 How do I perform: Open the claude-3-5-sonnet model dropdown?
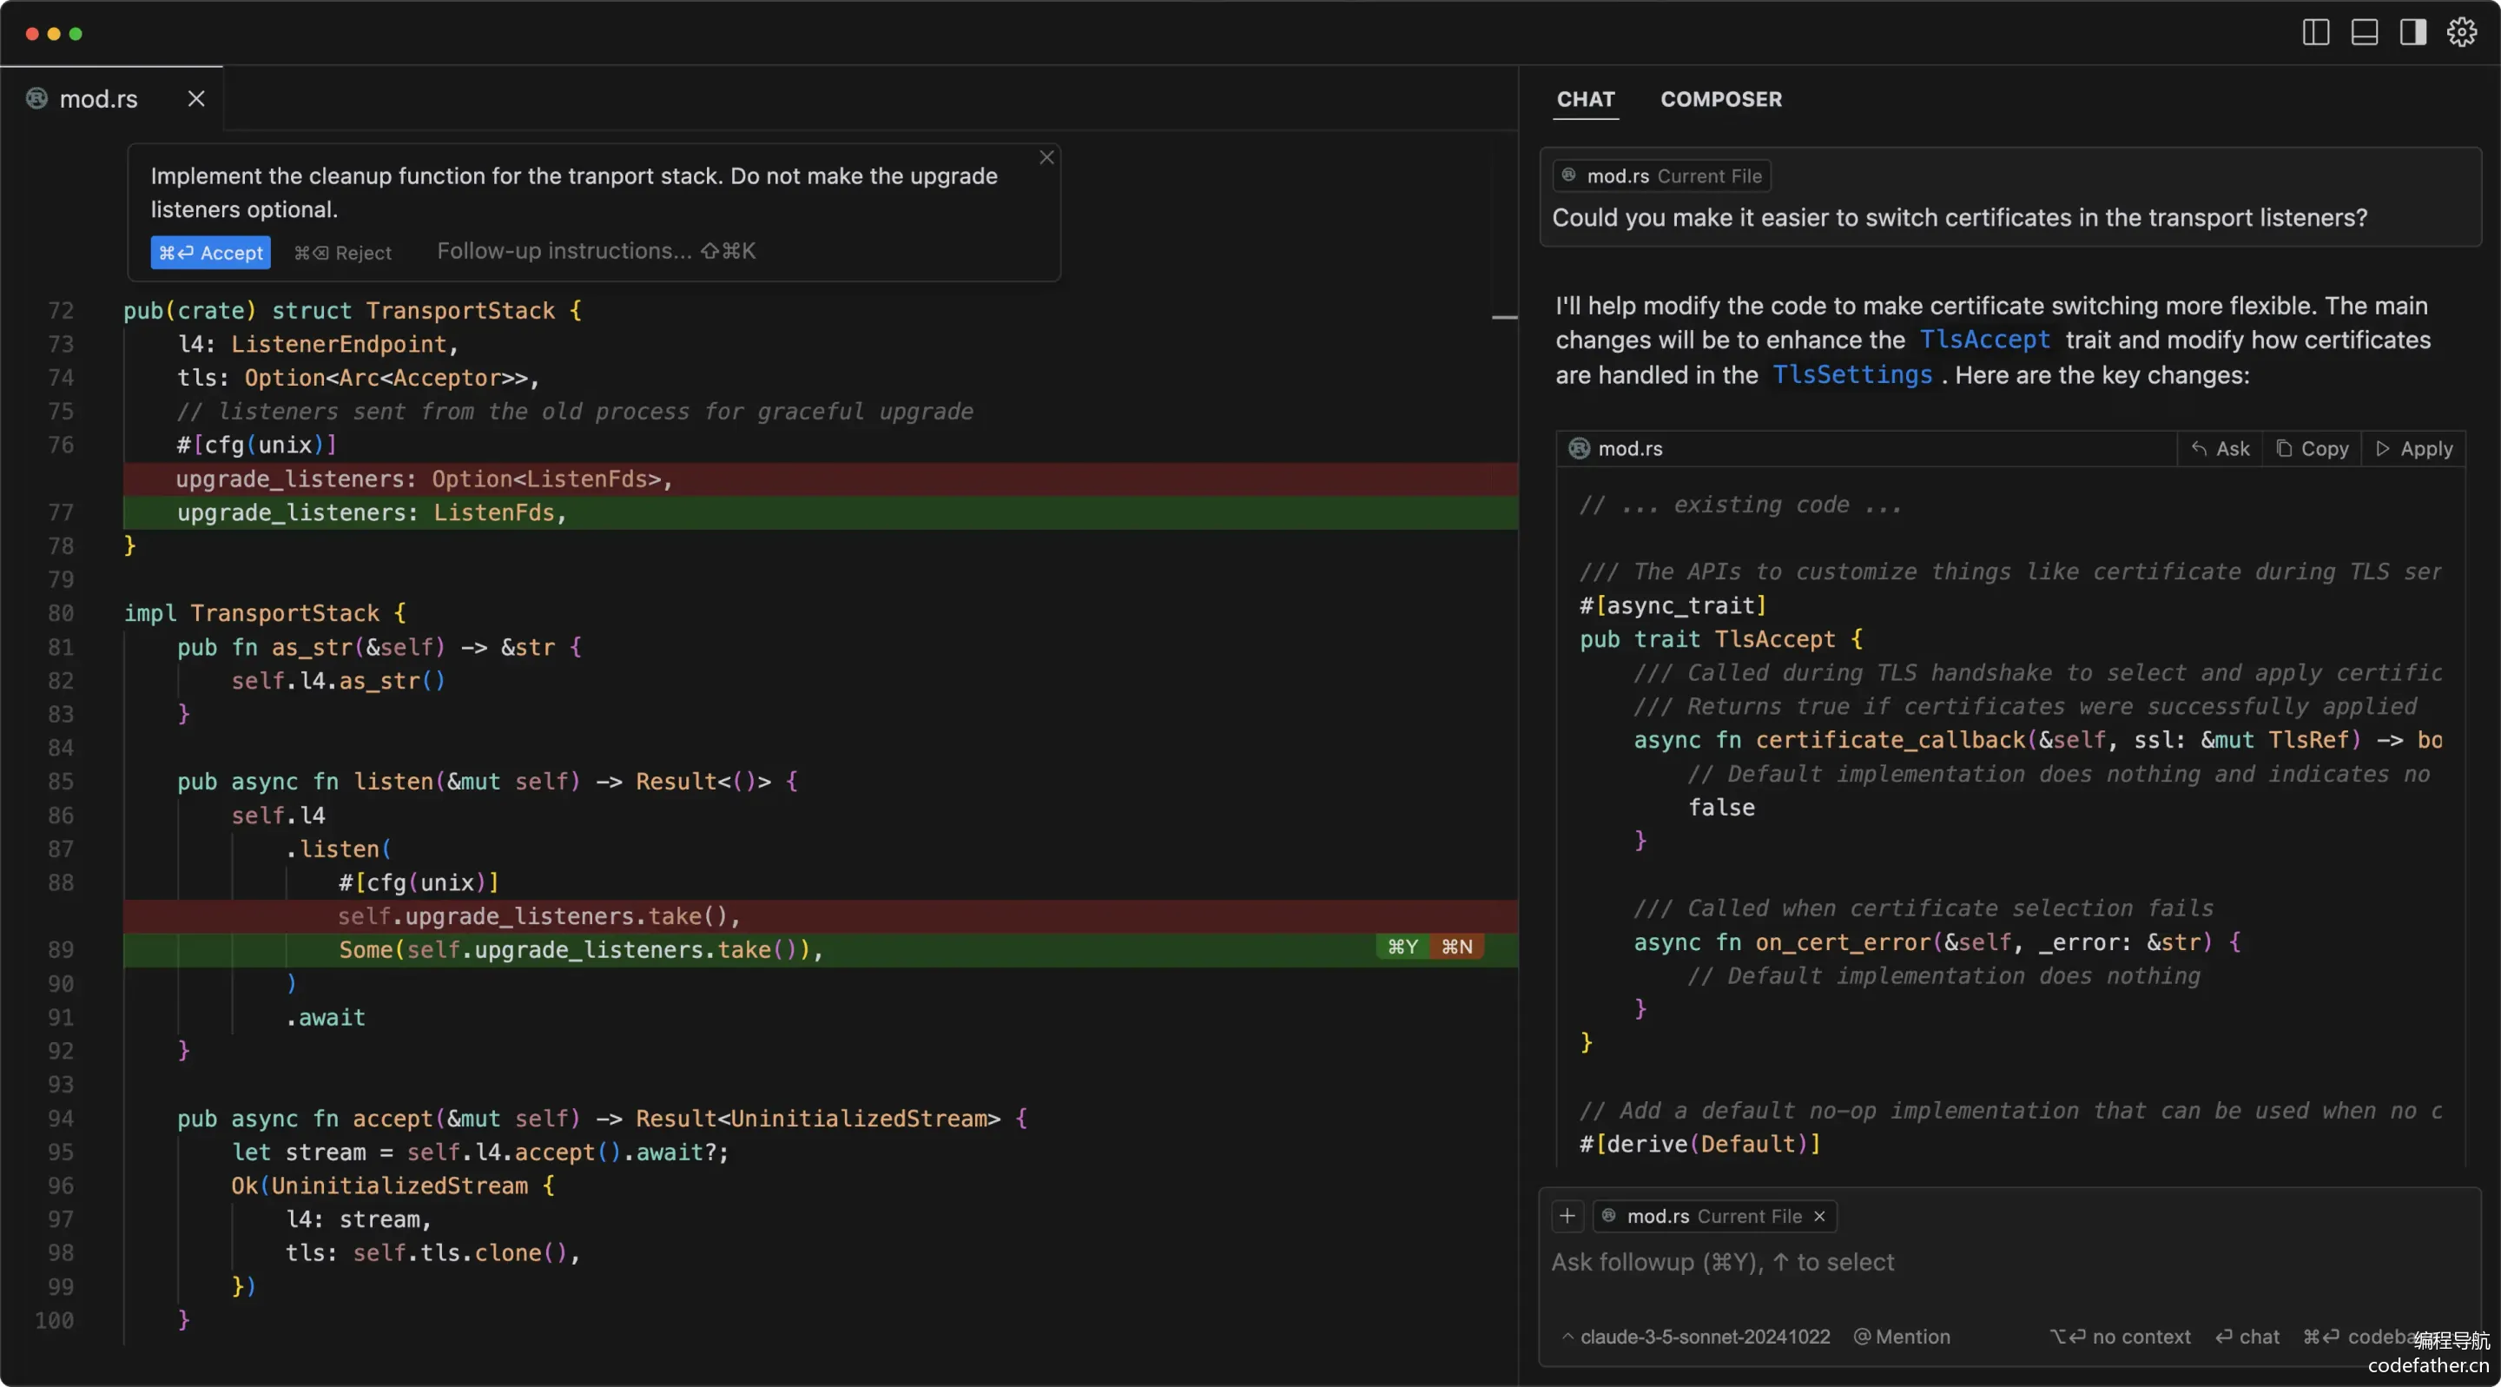tap(1695, 1337)
